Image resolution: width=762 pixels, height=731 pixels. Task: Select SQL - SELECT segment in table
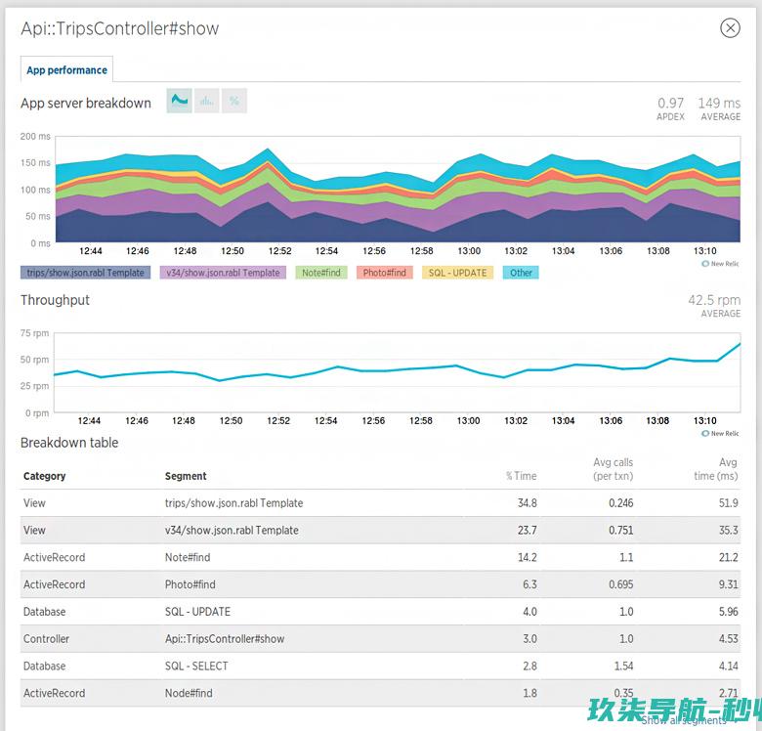[196, 666]
